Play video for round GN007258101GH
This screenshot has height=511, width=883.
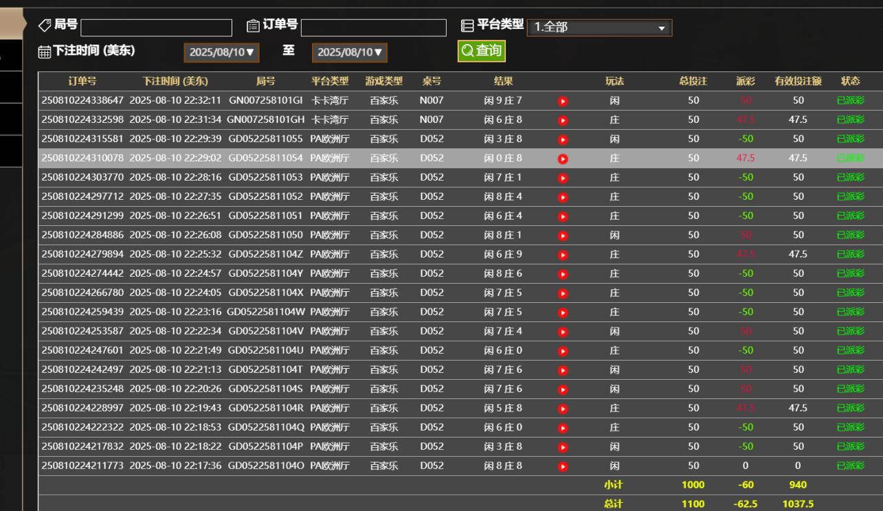point(563,120)
